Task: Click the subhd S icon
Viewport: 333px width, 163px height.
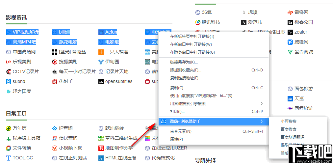Action: [9, 81]
